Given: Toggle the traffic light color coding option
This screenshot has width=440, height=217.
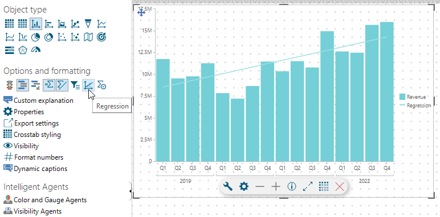Looking at the screenshot, I should [x=10, y=85].
